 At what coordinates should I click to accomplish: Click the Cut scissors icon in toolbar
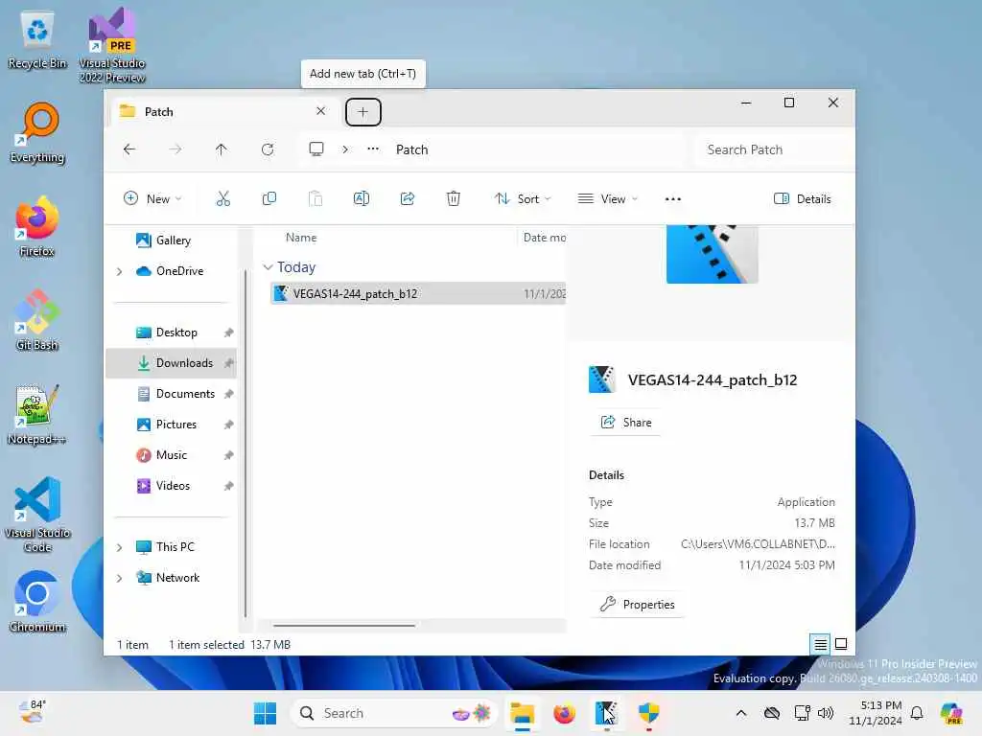(222, 199)
